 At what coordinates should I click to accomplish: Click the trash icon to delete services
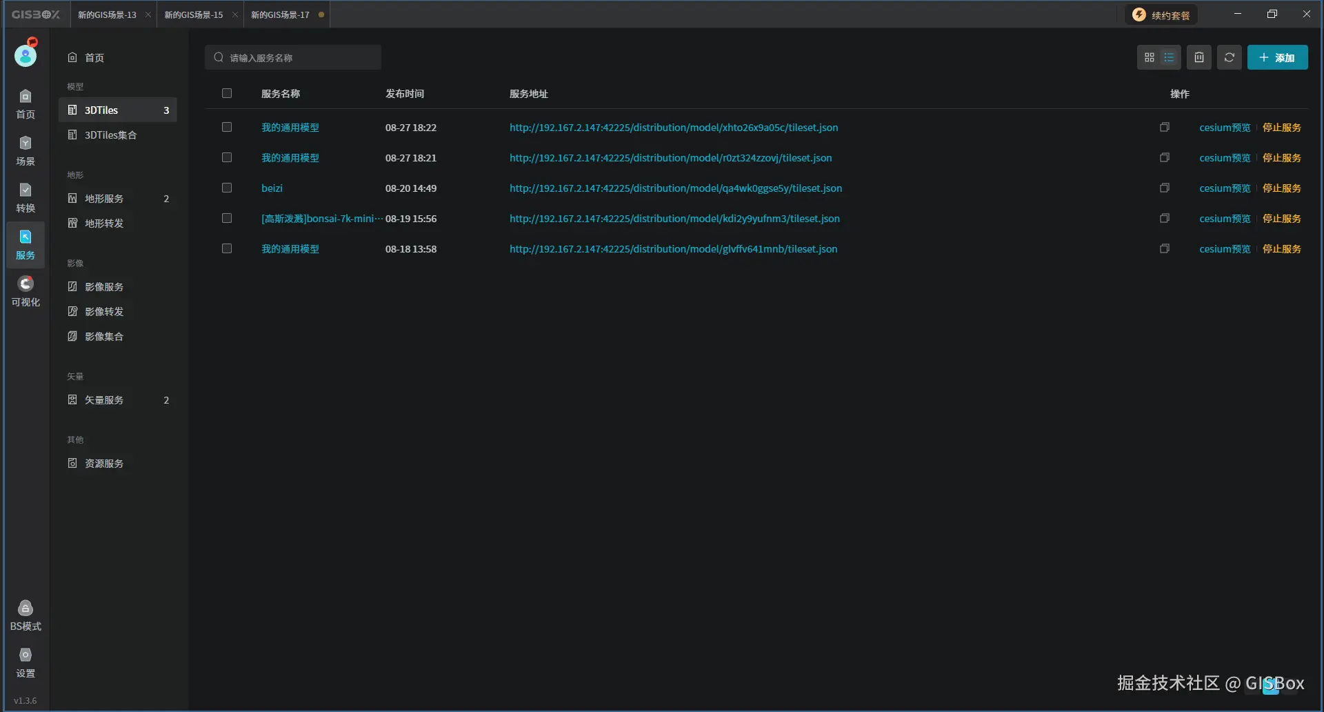pos(1198,57)
